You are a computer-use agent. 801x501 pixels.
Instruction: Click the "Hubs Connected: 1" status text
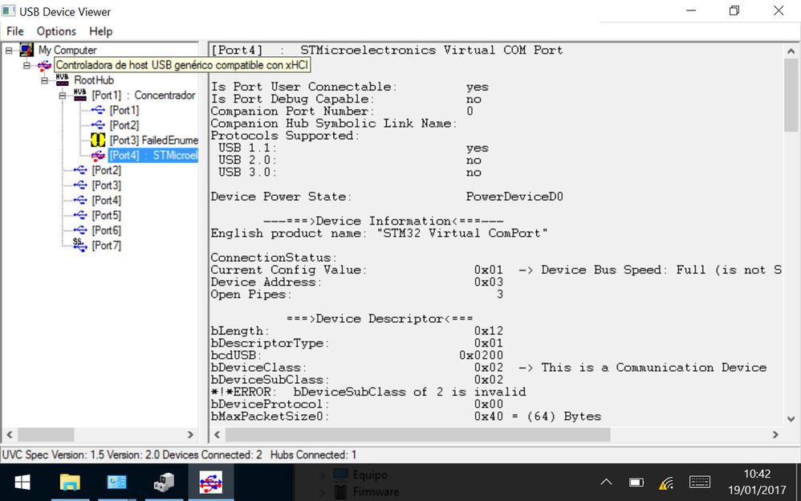coord(314,455)
